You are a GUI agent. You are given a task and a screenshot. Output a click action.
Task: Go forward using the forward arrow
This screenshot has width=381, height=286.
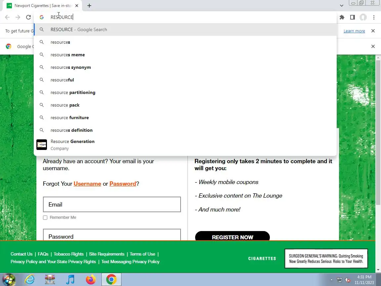tap(18, 17)
